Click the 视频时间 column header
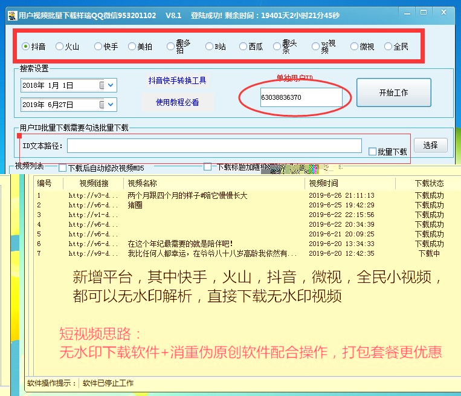The width and height of the screenshot is (461, 396). click(x=323, y=183)
